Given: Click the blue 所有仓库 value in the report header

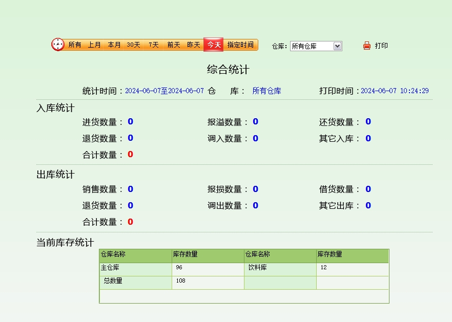Looking at the screenshot, I should (266, 91).
